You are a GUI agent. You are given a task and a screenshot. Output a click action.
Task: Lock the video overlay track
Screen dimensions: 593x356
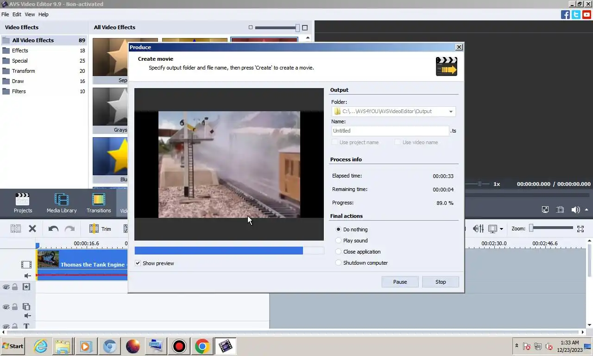click(15, 307)
